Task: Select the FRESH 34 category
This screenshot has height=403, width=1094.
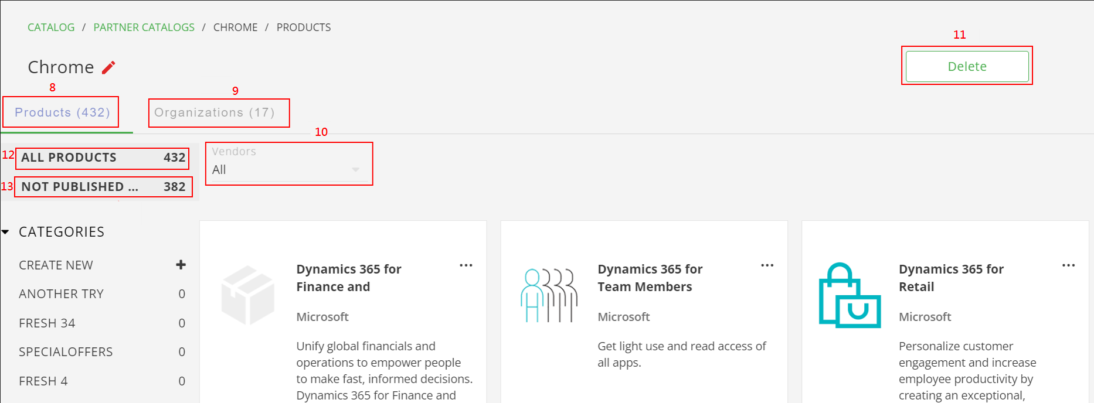Action: pyautogui.click(x=103, y=323)
